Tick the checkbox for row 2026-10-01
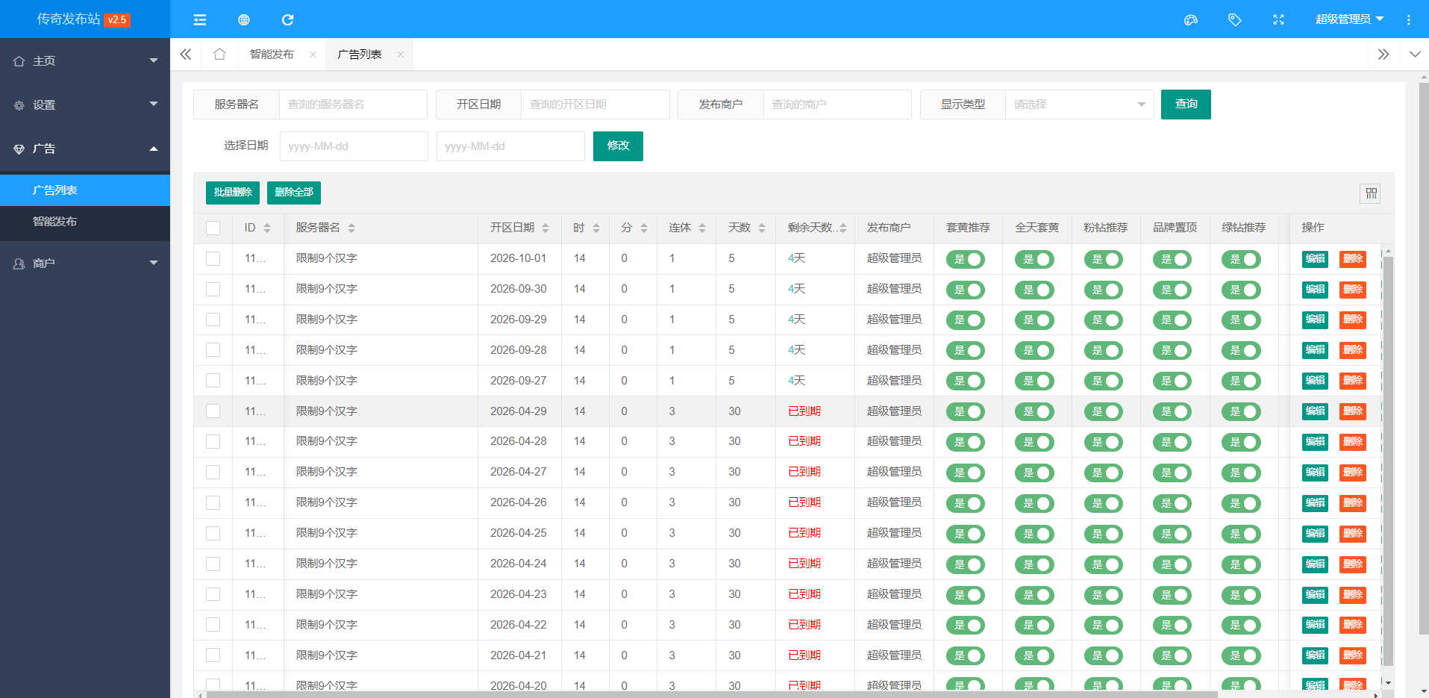This screenshot has height=698, width=1429. (x=213, y=259)
